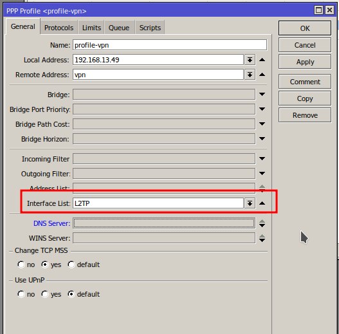Image resolution: width=339 pixels, height=334 pixels.
Task: Open the Remote Address dropdown list
Action: (x=250, y=75)
